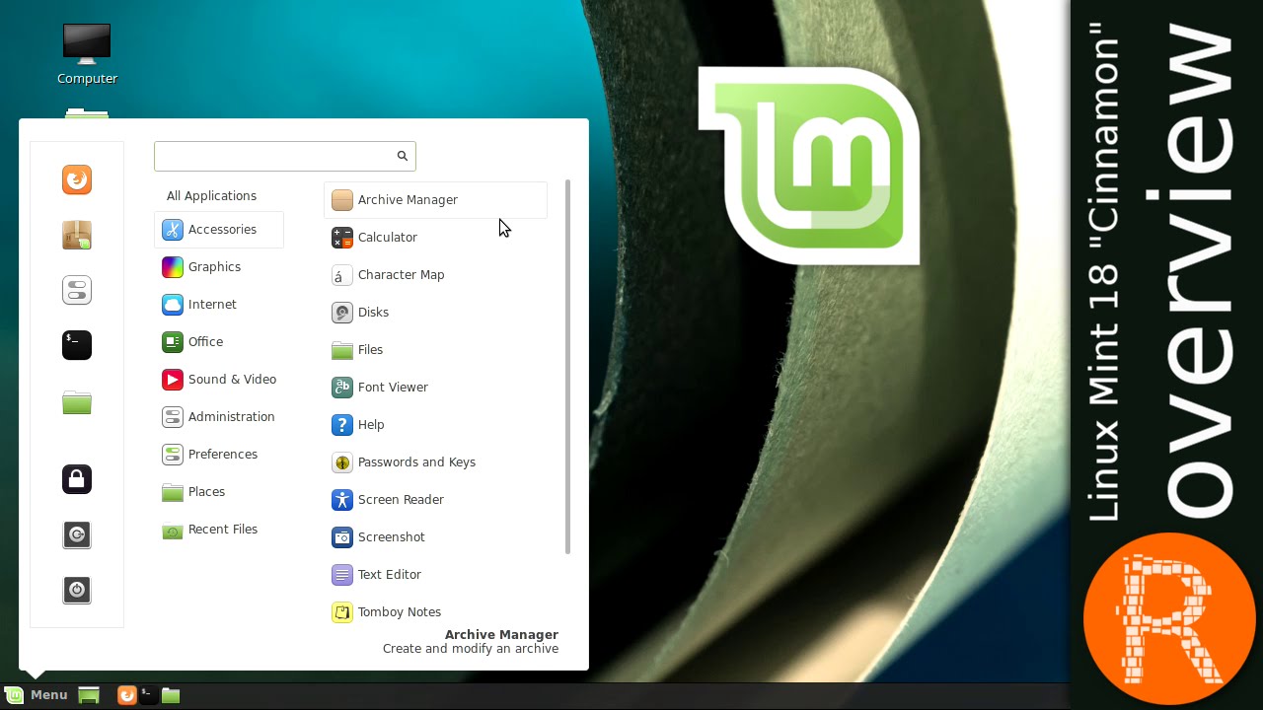Select the Administration category
The height and width of the screenshot is (710, 1263).
coord(219,417)
